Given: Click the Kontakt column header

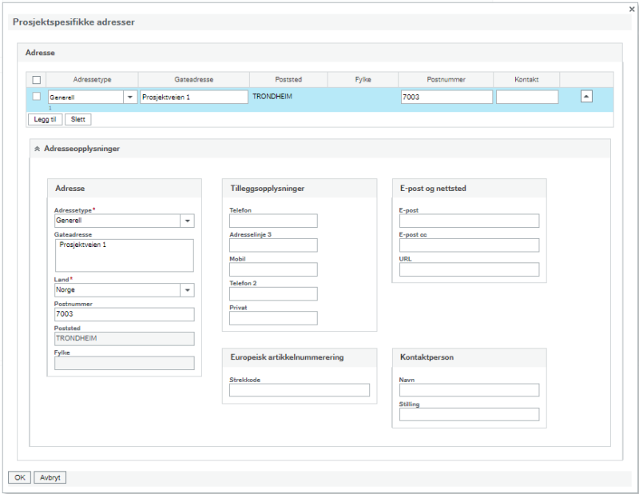Looking at the screenshot, I should click(x=526, y=80).
